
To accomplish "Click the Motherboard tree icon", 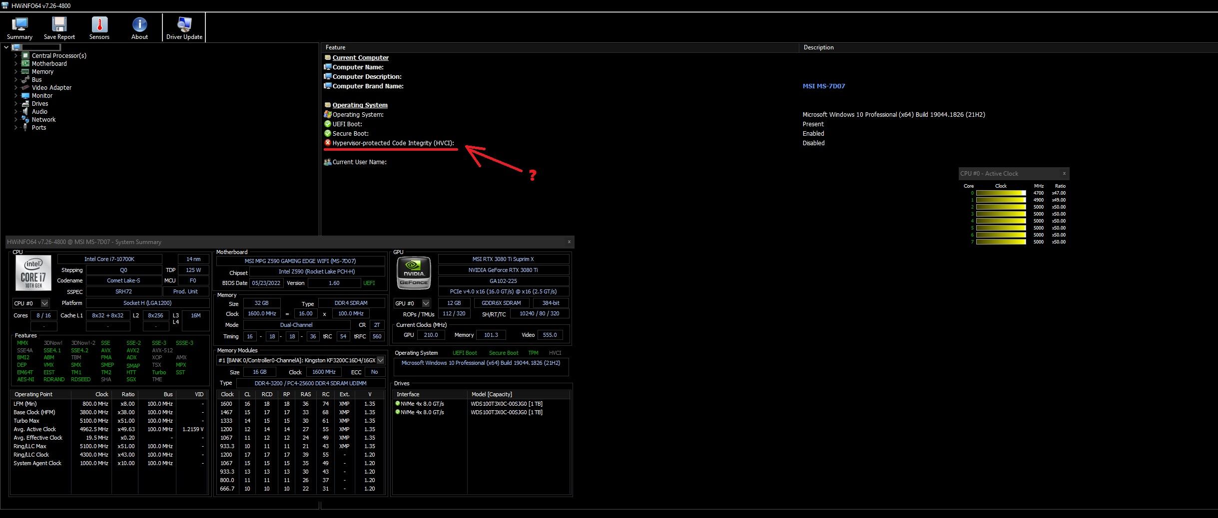I will [25, 63].
